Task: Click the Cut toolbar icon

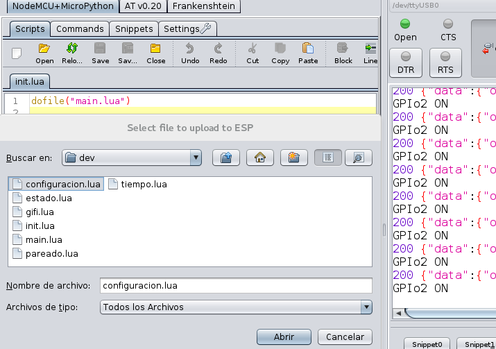Action: 253,53
